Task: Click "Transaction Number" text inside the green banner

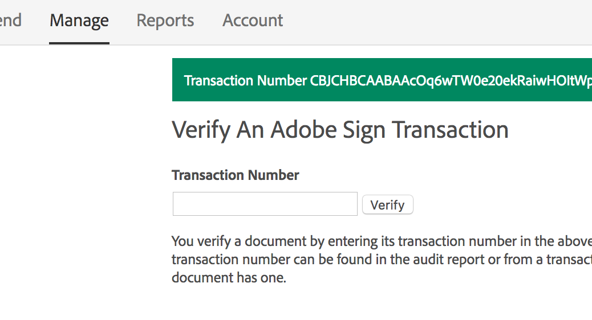Action: pyautogui.click(x=245, y=81)
